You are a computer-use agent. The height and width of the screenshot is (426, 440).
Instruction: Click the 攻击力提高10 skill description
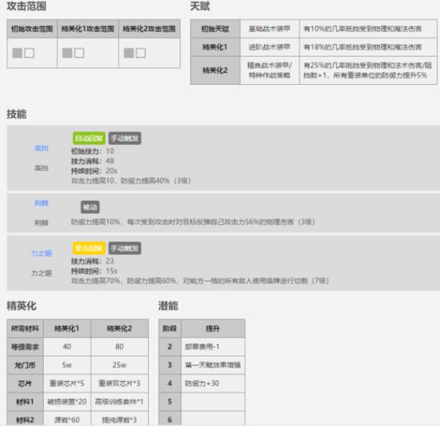(x=131, y=180)
